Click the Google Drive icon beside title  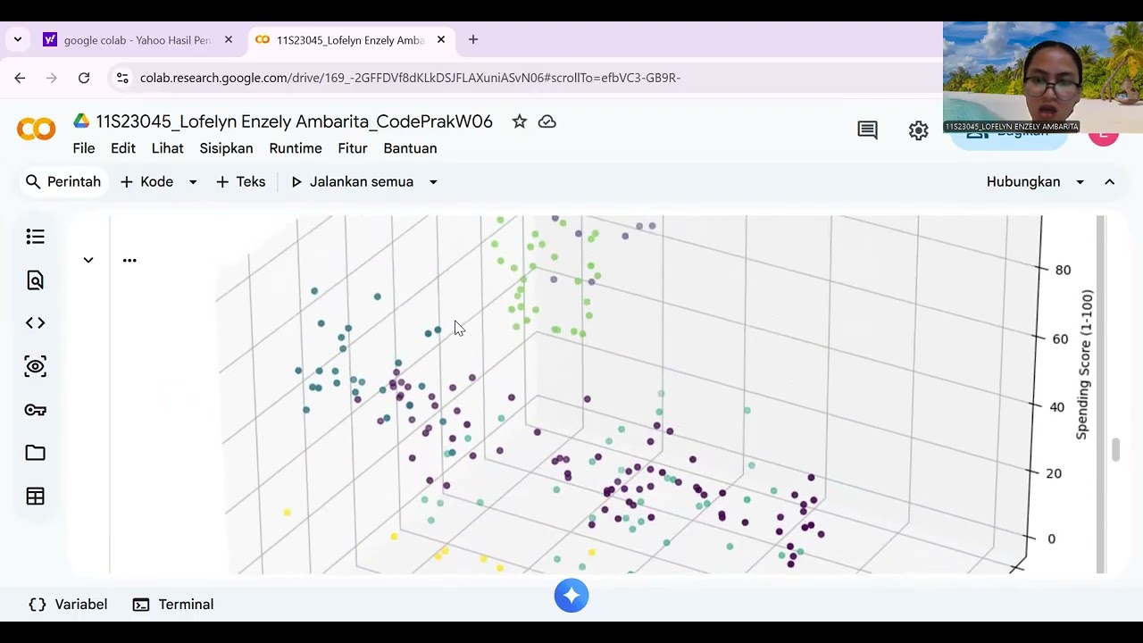(x=81, y=121)
